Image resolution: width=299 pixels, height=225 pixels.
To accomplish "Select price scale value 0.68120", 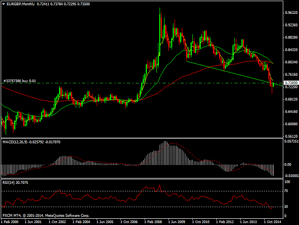I will (x=291, y=99).
